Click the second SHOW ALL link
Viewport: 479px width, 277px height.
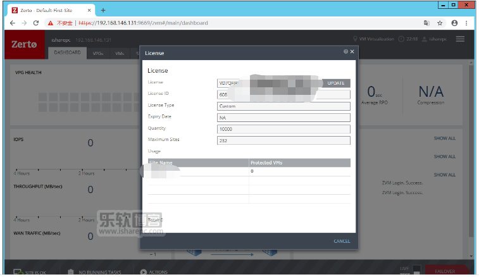click(444, 157)
